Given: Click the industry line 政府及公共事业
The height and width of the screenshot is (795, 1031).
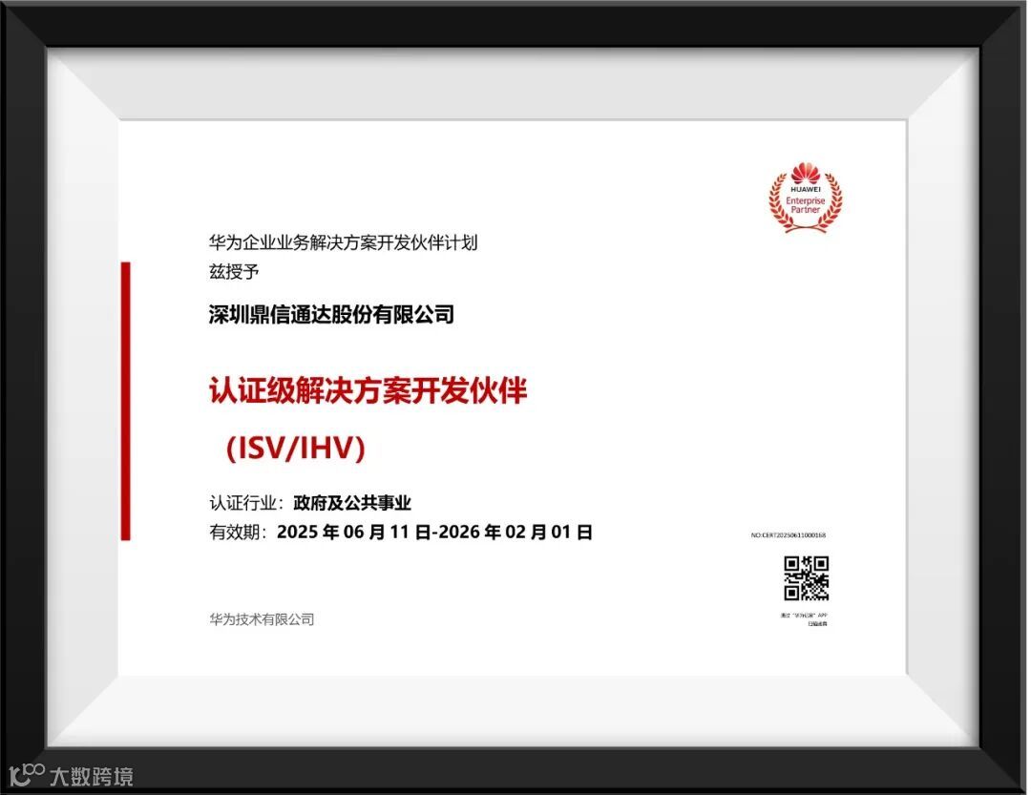Looking at the screenshot, I should 352,504.
